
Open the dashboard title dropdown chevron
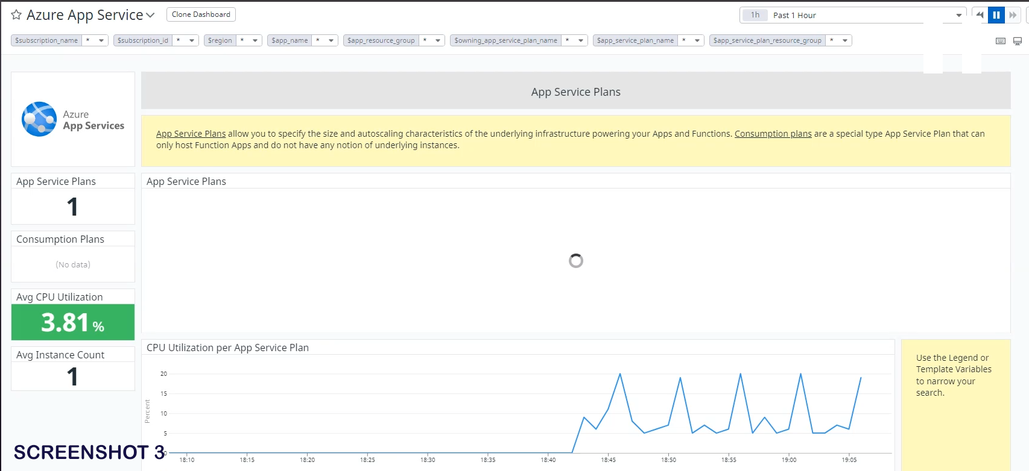pyautogui.click(x=150, y=15)
